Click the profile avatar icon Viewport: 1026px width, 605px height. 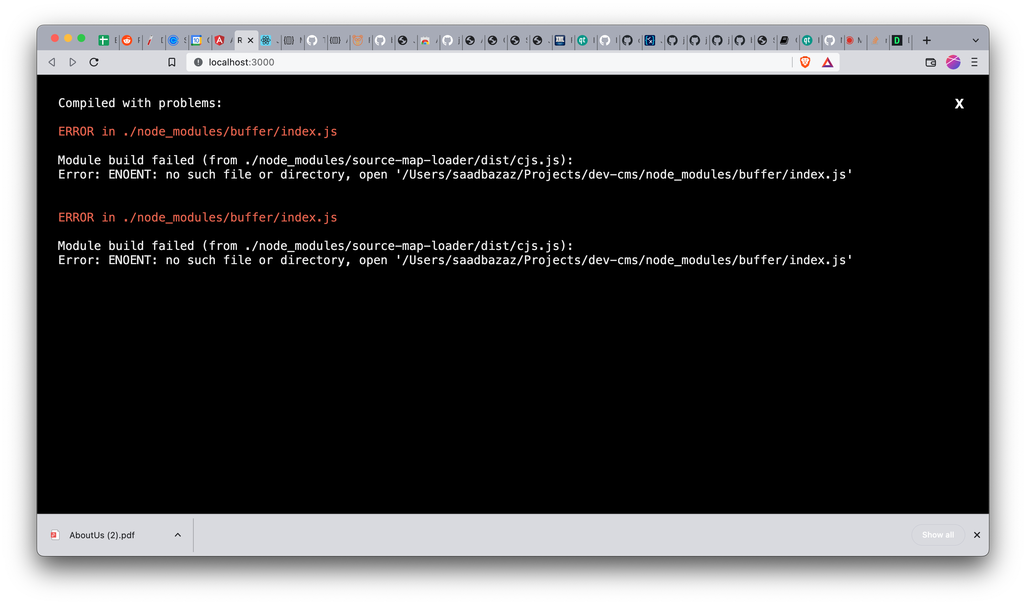pyautogui.click(x=953, y=62)
